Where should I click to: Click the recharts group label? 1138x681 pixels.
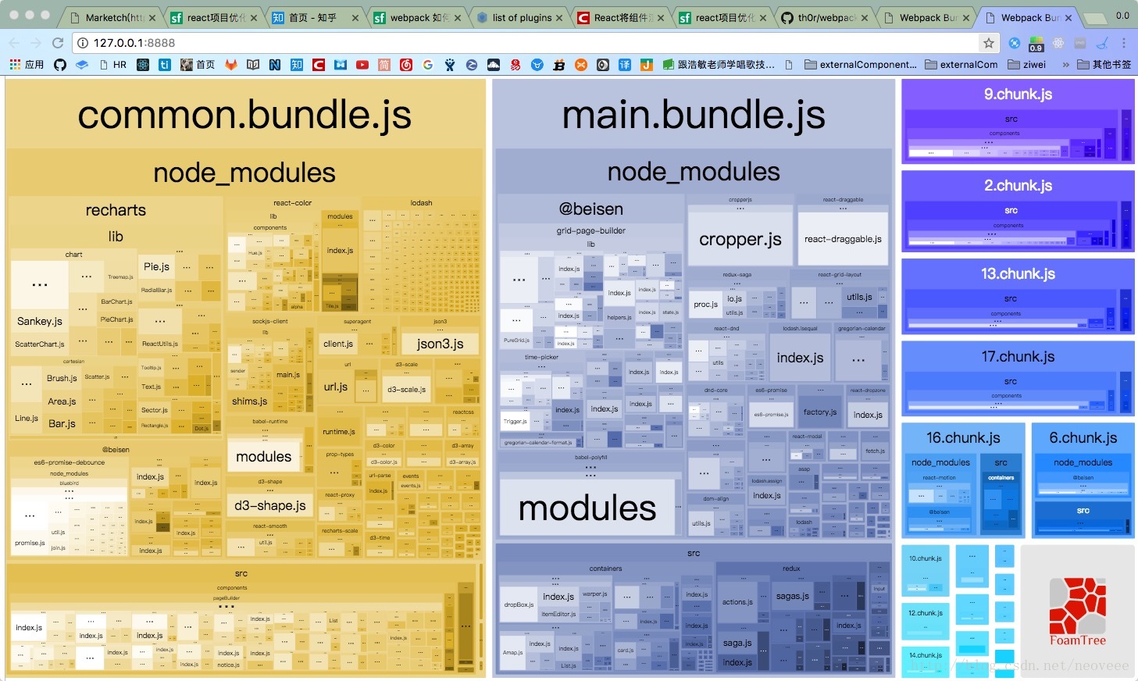point(116,210)
